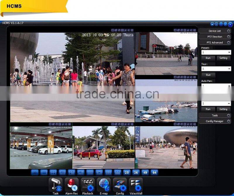Open the E-map globe icon

pyautogui.click(x=104, y=185)
